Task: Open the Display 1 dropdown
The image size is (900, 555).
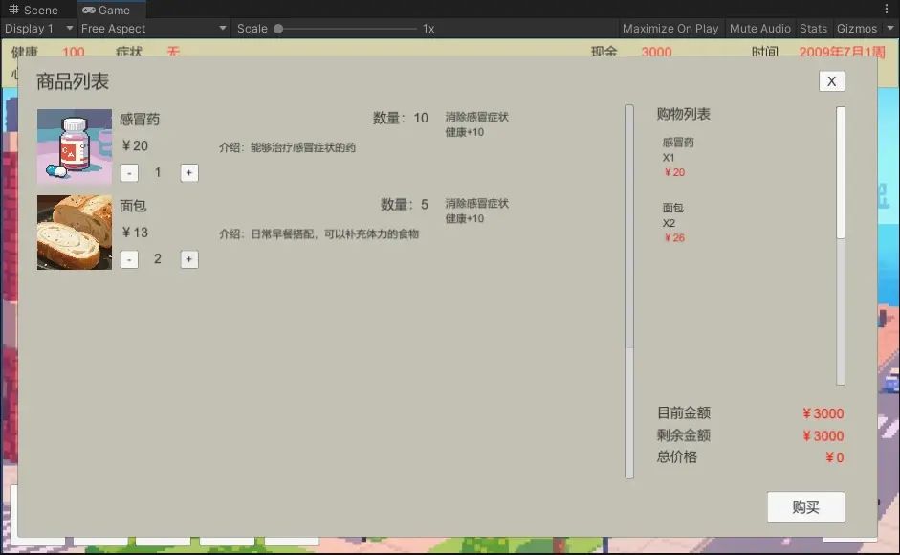Action: (38, 28)
